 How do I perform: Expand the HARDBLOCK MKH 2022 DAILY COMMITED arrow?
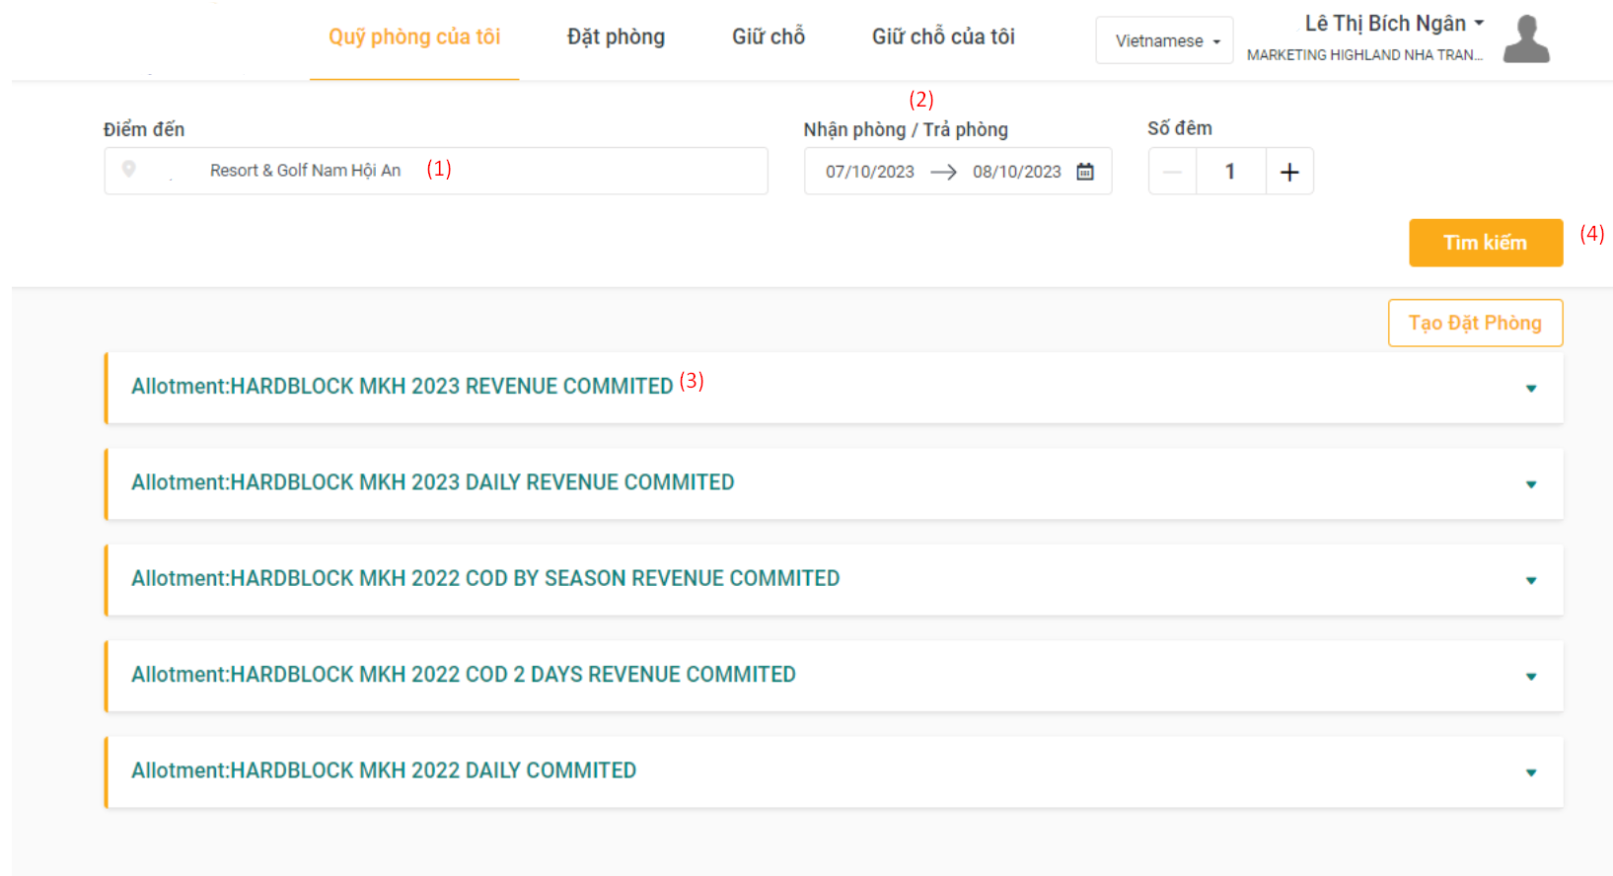[1531, 772]
